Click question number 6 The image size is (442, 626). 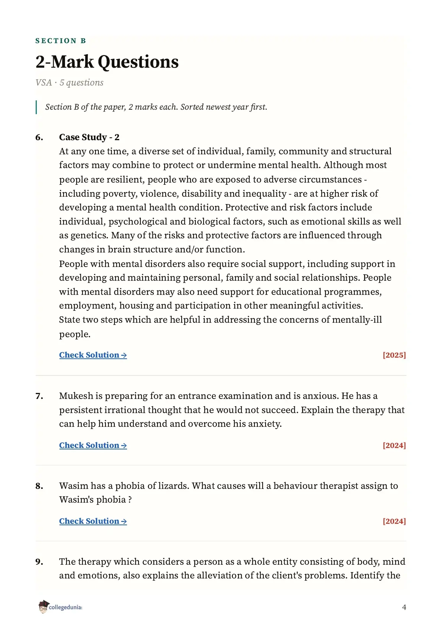click(x=39, y=137)
